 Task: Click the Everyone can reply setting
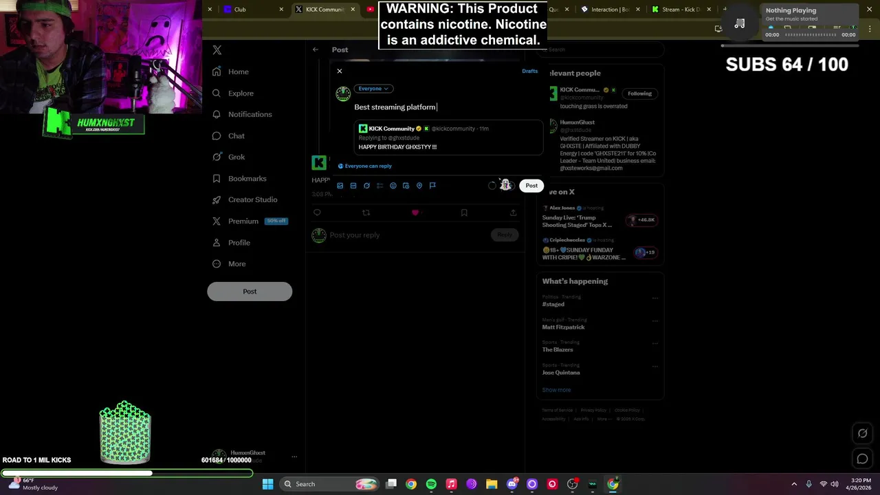365,166
